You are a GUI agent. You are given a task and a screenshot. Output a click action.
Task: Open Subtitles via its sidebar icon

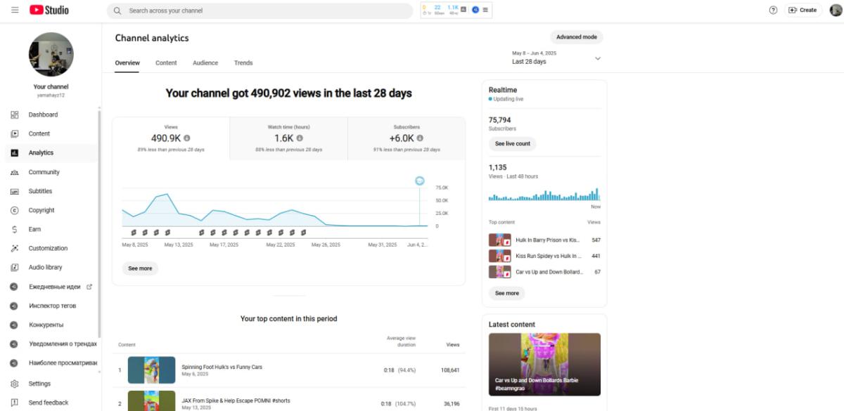click(15, 191)
